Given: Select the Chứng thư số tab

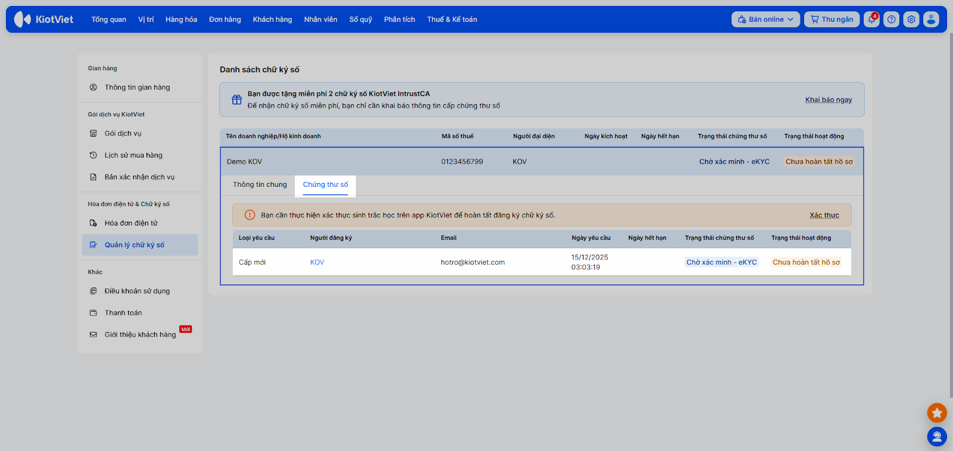Looking at the screenshot, I should coord(325,185).
